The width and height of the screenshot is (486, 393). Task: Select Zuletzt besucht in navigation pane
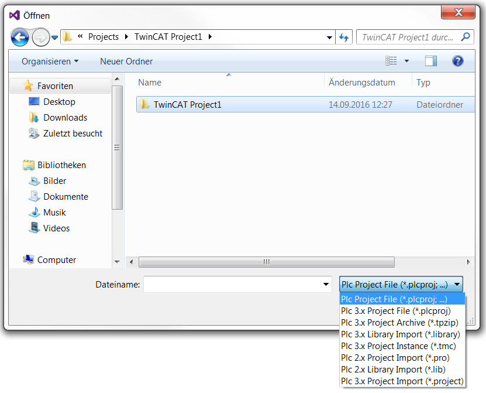(x=73, y=134)
